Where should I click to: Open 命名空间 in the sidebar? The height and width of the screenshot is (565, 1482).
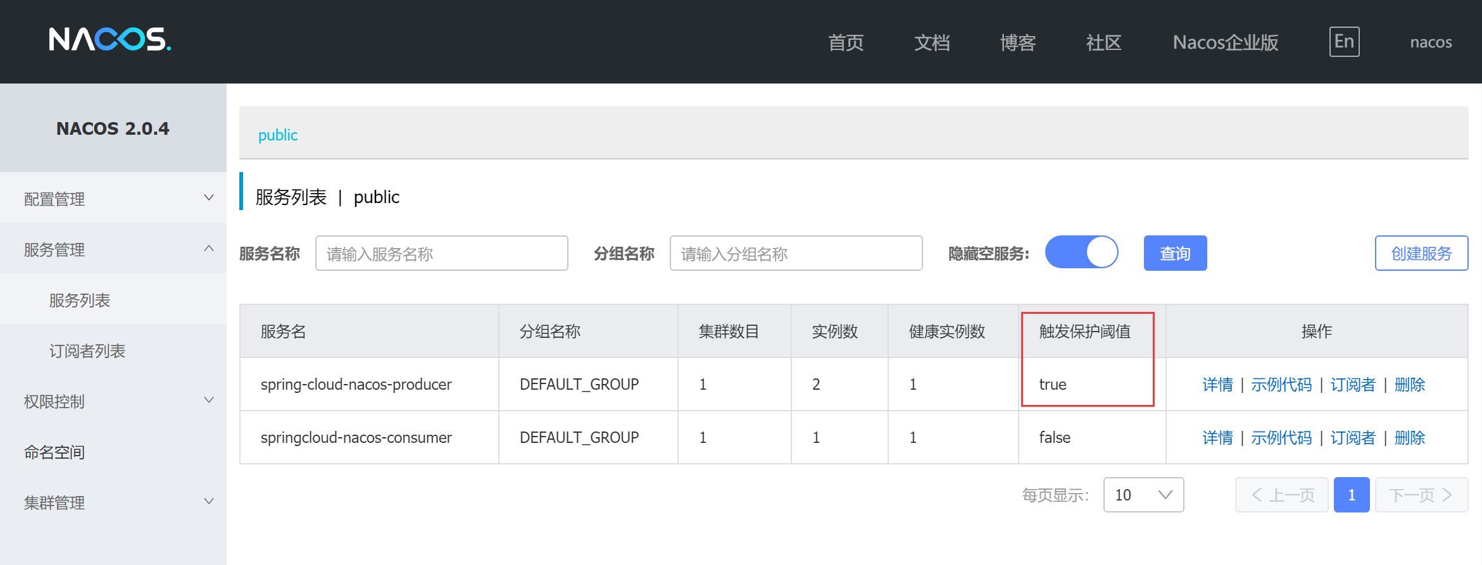[54, 452]
